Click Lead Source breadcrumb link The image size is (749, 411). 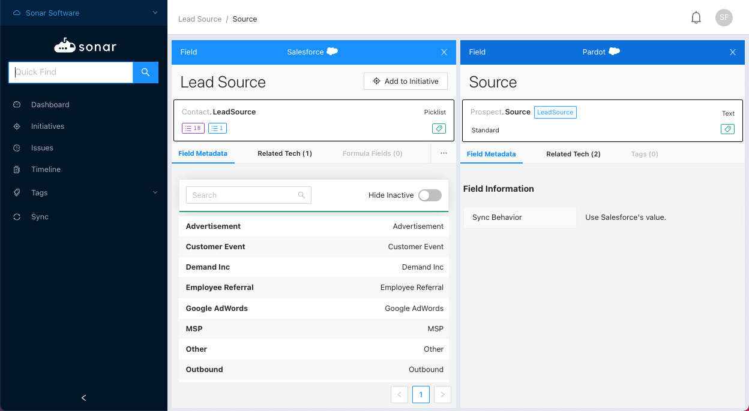click(x=200, y=19)
